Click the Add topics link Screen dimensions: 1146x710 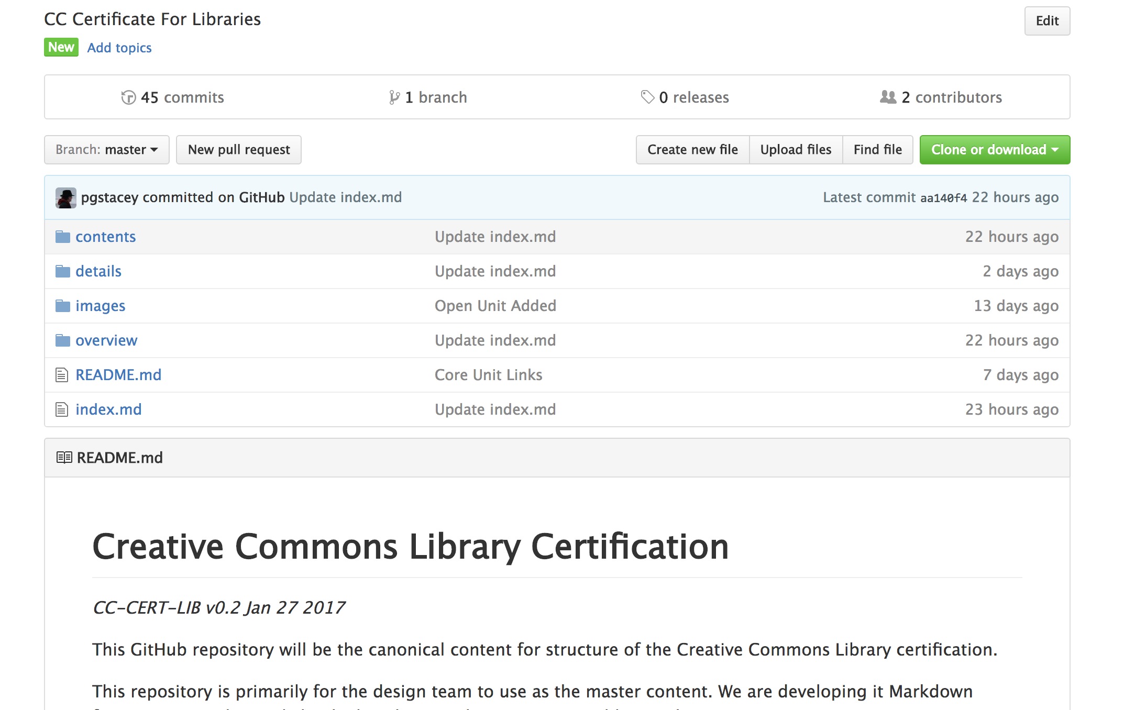pyautogui.click(x=119, y=48)
